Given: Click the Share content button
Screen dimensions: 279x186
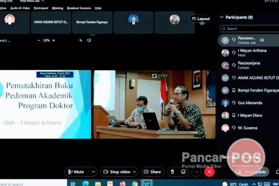Looking at the screenshot, I should pyautogui.click(x=153, y=172).
